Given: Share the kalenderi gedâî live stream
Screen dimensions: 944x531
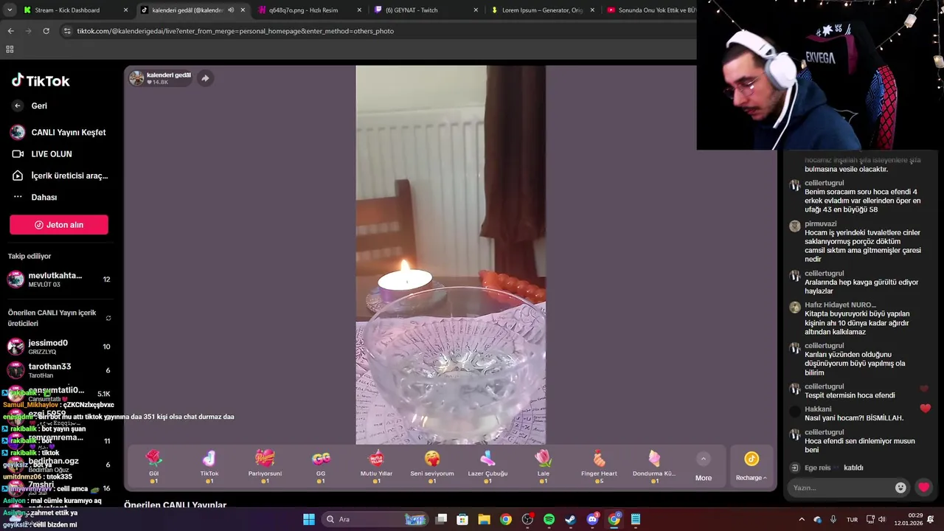Looking at the screenshot, I should [205, 78].
